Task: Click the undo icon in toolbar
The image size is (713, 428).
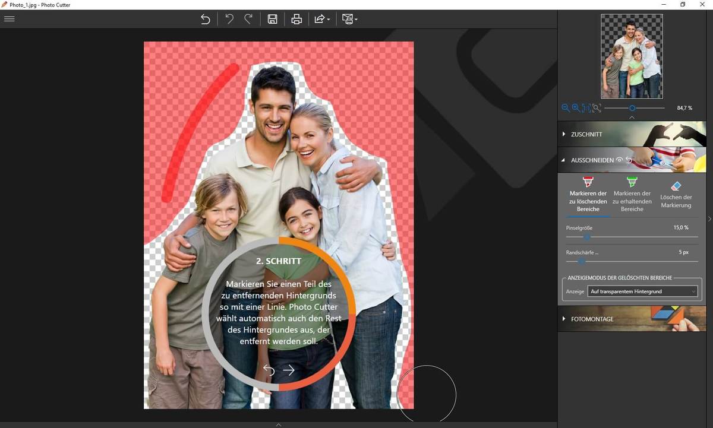Action: [x=229, y=19]
